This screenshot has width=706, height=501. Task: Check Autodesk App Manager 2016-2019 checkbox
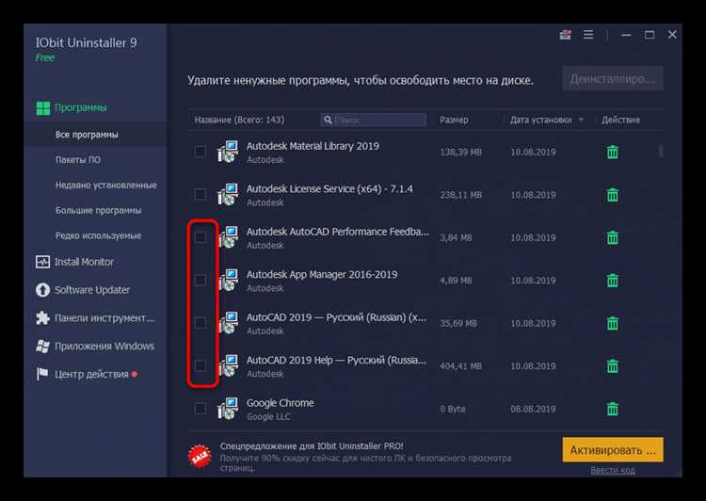click(200, 280)
